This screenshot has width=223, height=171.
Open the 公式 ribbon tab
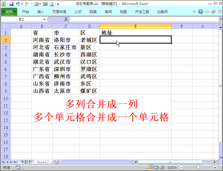click(78, 12)
